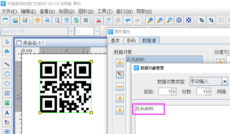
Task: Switch to the 数据源 tab
Action: point(149,40)
